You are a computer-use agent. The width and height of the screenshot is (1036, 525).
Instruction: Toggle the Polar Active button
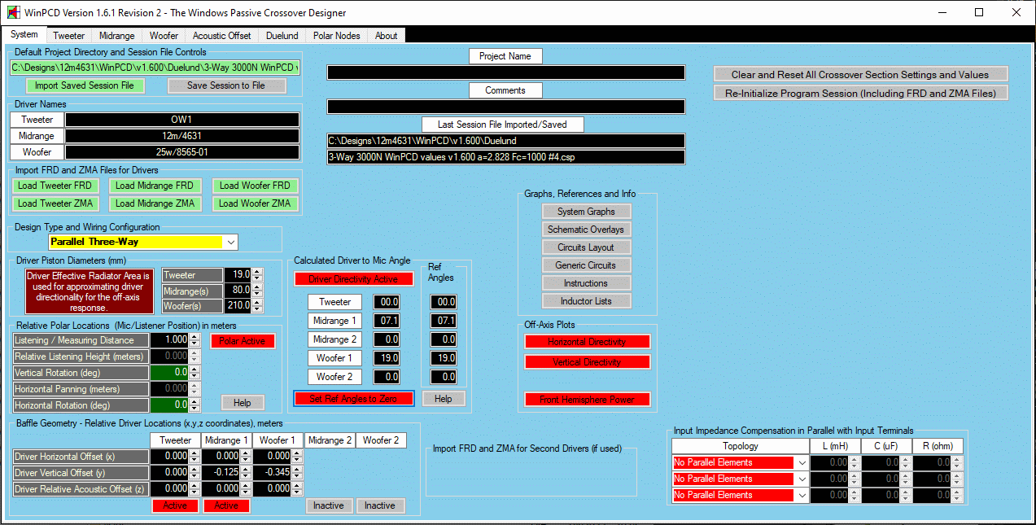243,341
